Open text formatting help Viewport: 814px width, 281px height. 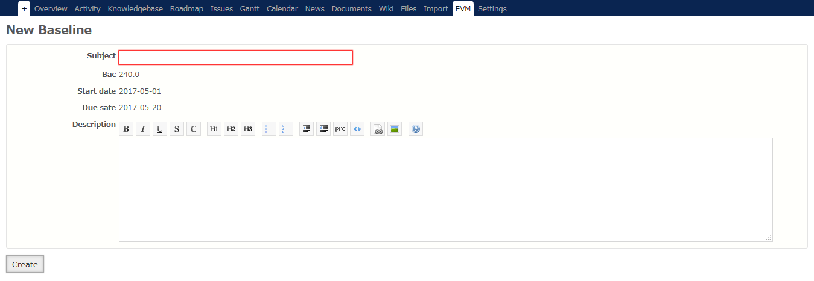click(x=416, y=129)
